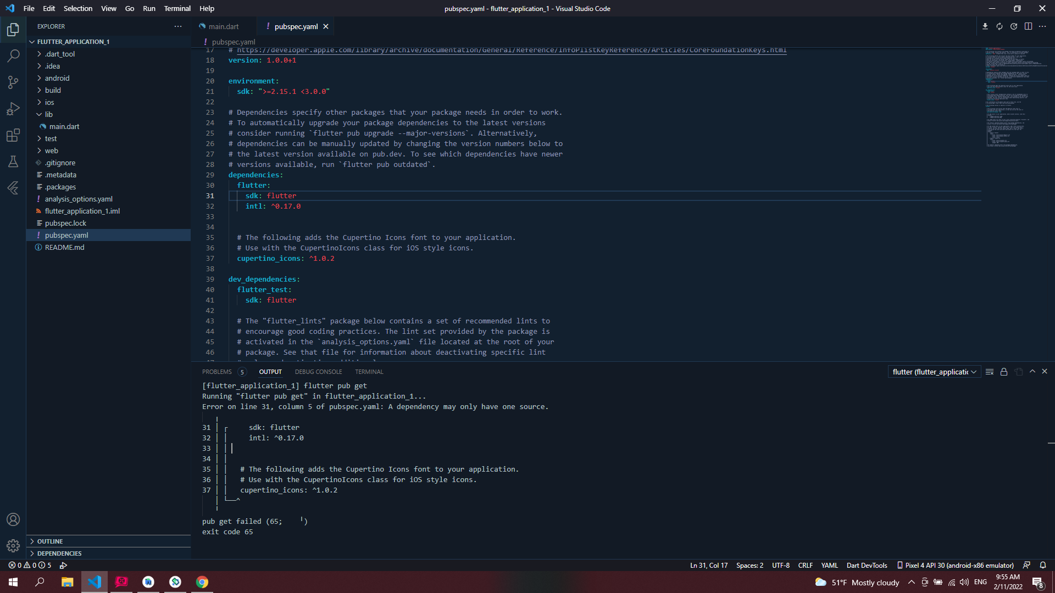Open File Explorer from taskbar
The height and width of the screenshot is (593, 1055).
67,582
